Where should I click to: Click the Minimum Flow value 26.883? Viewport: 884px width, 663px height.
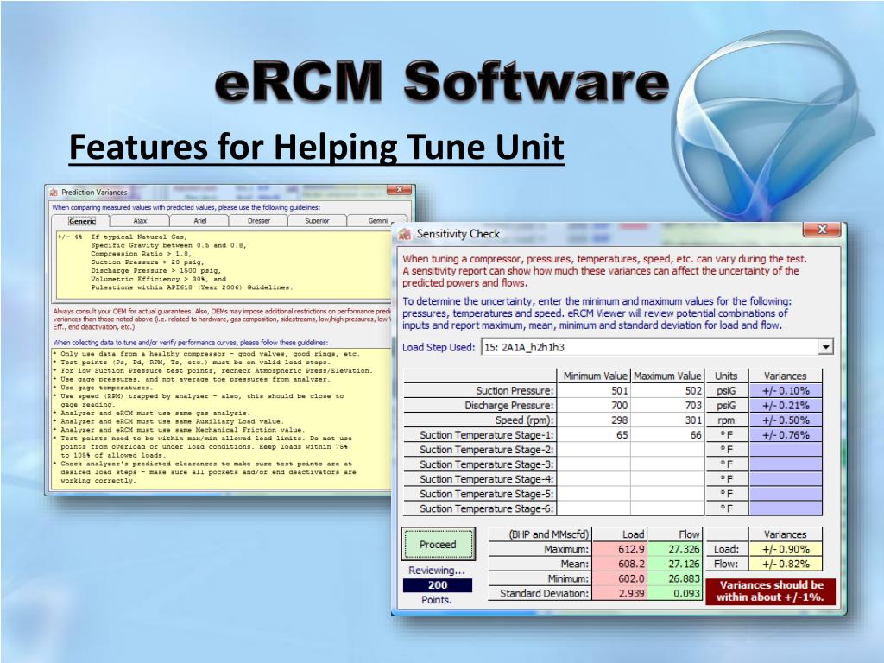click(675, 578)
